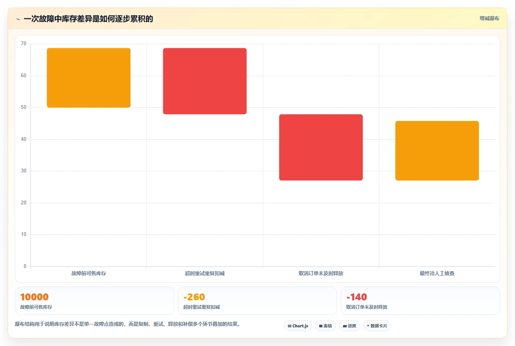Screen dimensions: 515x346
Task: Click the y-axis value 0
Action: pyautogui.click(x=25, y=266)
